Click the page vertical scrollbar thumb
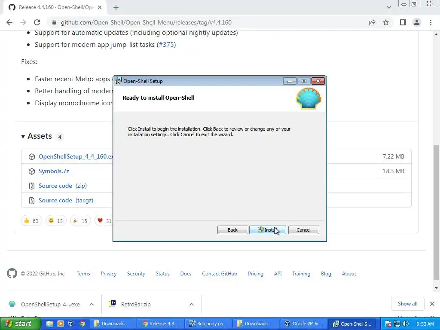This screenshot has width=440, height=330. click(437, 212)
